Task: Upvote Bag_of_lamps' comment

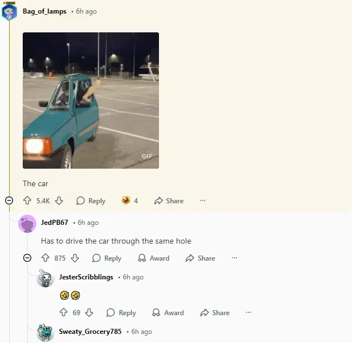Action: pyautogui.click(x=27, y=200)
